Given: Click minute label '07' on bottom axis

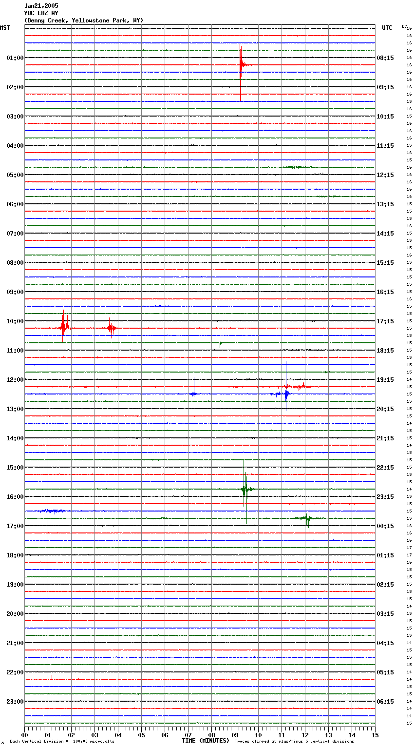Looking at the screenshot, I should (188, 735).
